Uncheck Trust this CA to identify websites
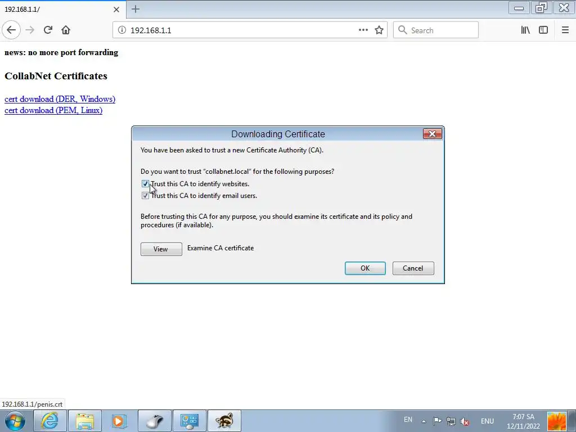This screenshot has width=576, height=432. pyautogui.click(x=145, y=184)
